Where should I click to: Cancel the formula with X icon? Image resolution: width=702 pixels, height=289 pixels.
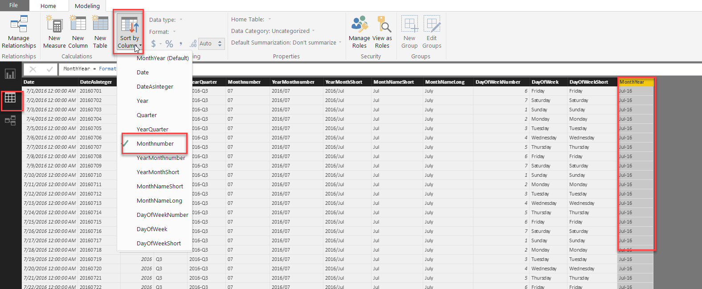[x=33, y=69]
